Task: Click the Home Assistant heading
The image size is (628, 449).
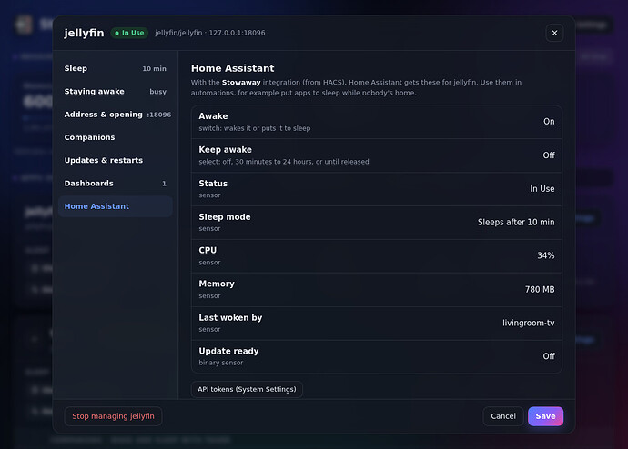Action: 232,68
